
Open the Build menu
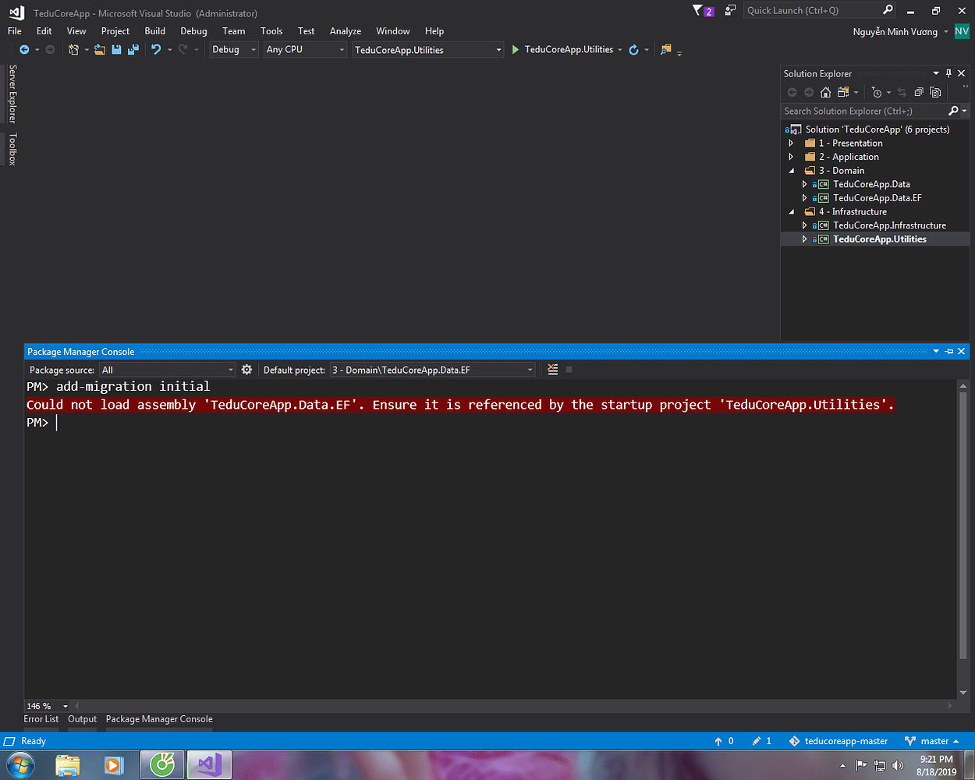154,31
